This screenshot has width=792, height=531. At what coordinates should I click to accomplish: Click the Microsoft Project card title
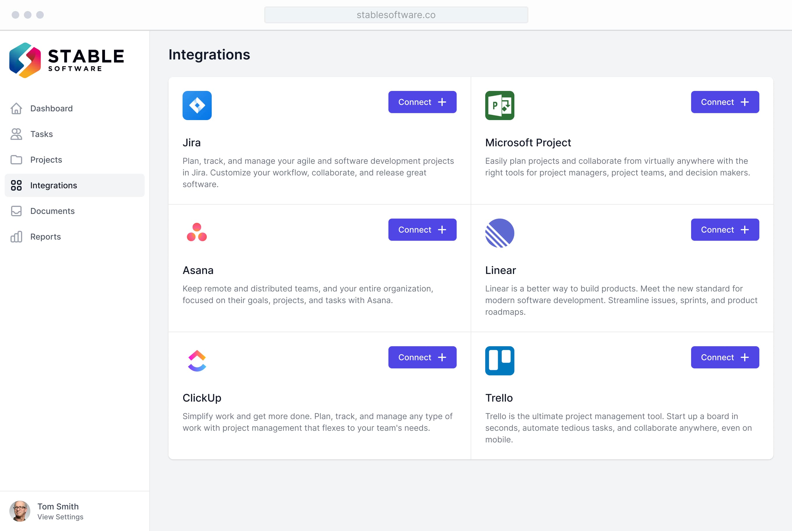(528, 143)
